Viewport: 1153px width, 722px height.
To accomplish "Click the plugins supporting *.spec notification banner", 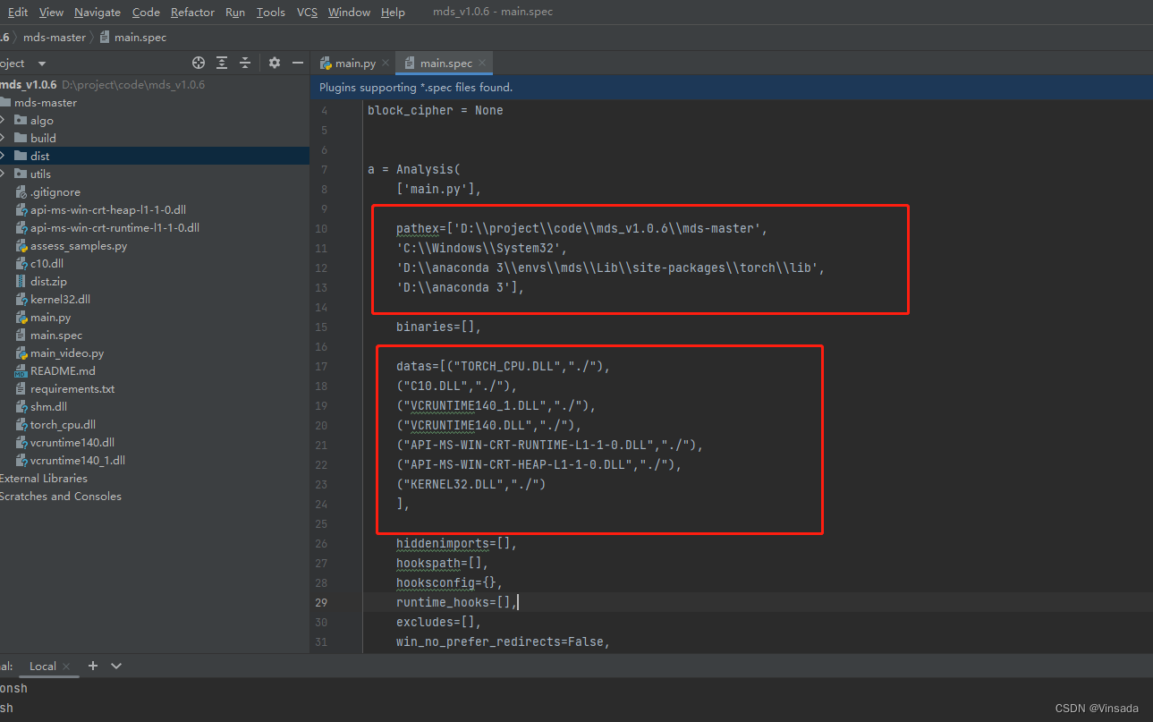I will point(732,88).
